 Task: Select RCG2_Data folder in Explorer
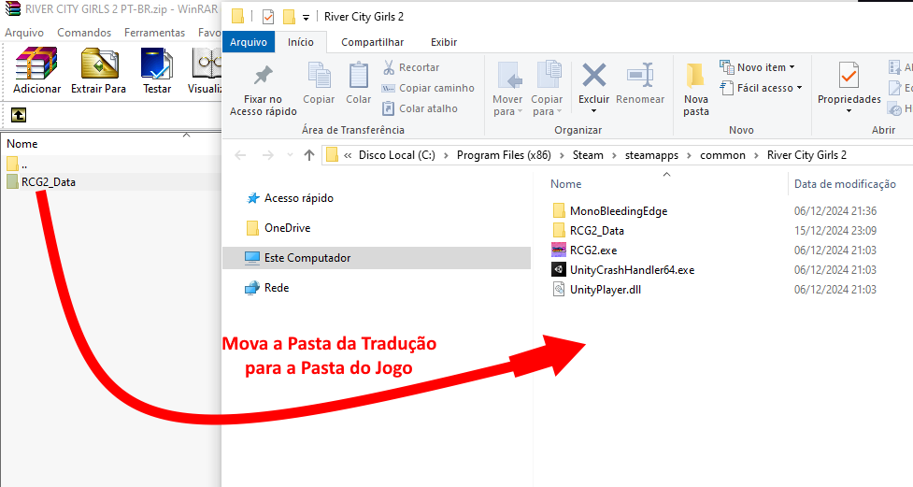click(x=588, y=231)
